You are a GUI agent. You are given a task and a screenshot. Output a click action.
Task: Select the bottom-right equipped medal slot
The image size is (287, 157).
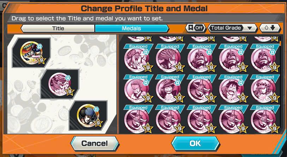[x=88, y=115]
